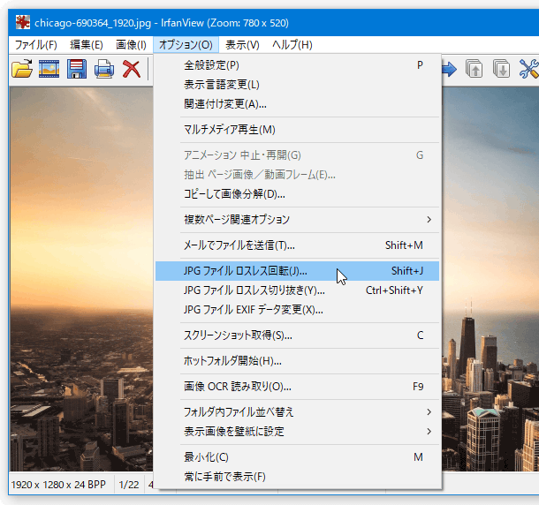Click the Open file folder icon
The image size is (539, 505).
pos(22,69)
